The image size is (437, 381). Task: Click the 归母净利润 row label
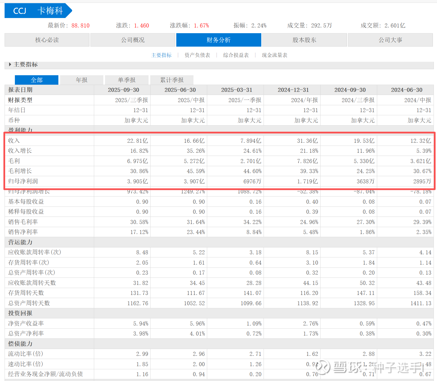(23, 181)
